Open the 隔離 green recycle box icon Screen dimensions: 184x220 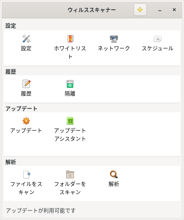(x=70, y=84)
